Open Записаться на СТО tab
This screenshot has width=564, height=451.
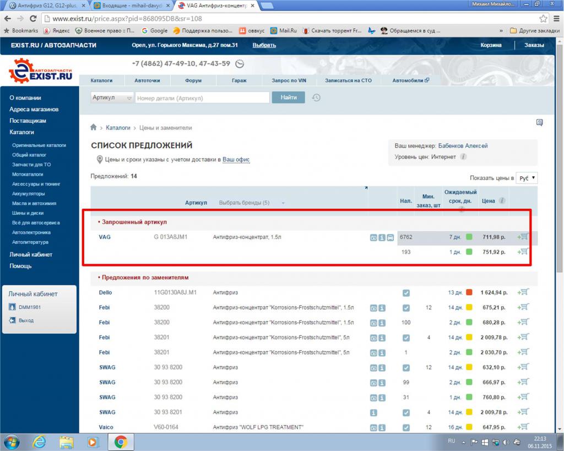point(348,80)
